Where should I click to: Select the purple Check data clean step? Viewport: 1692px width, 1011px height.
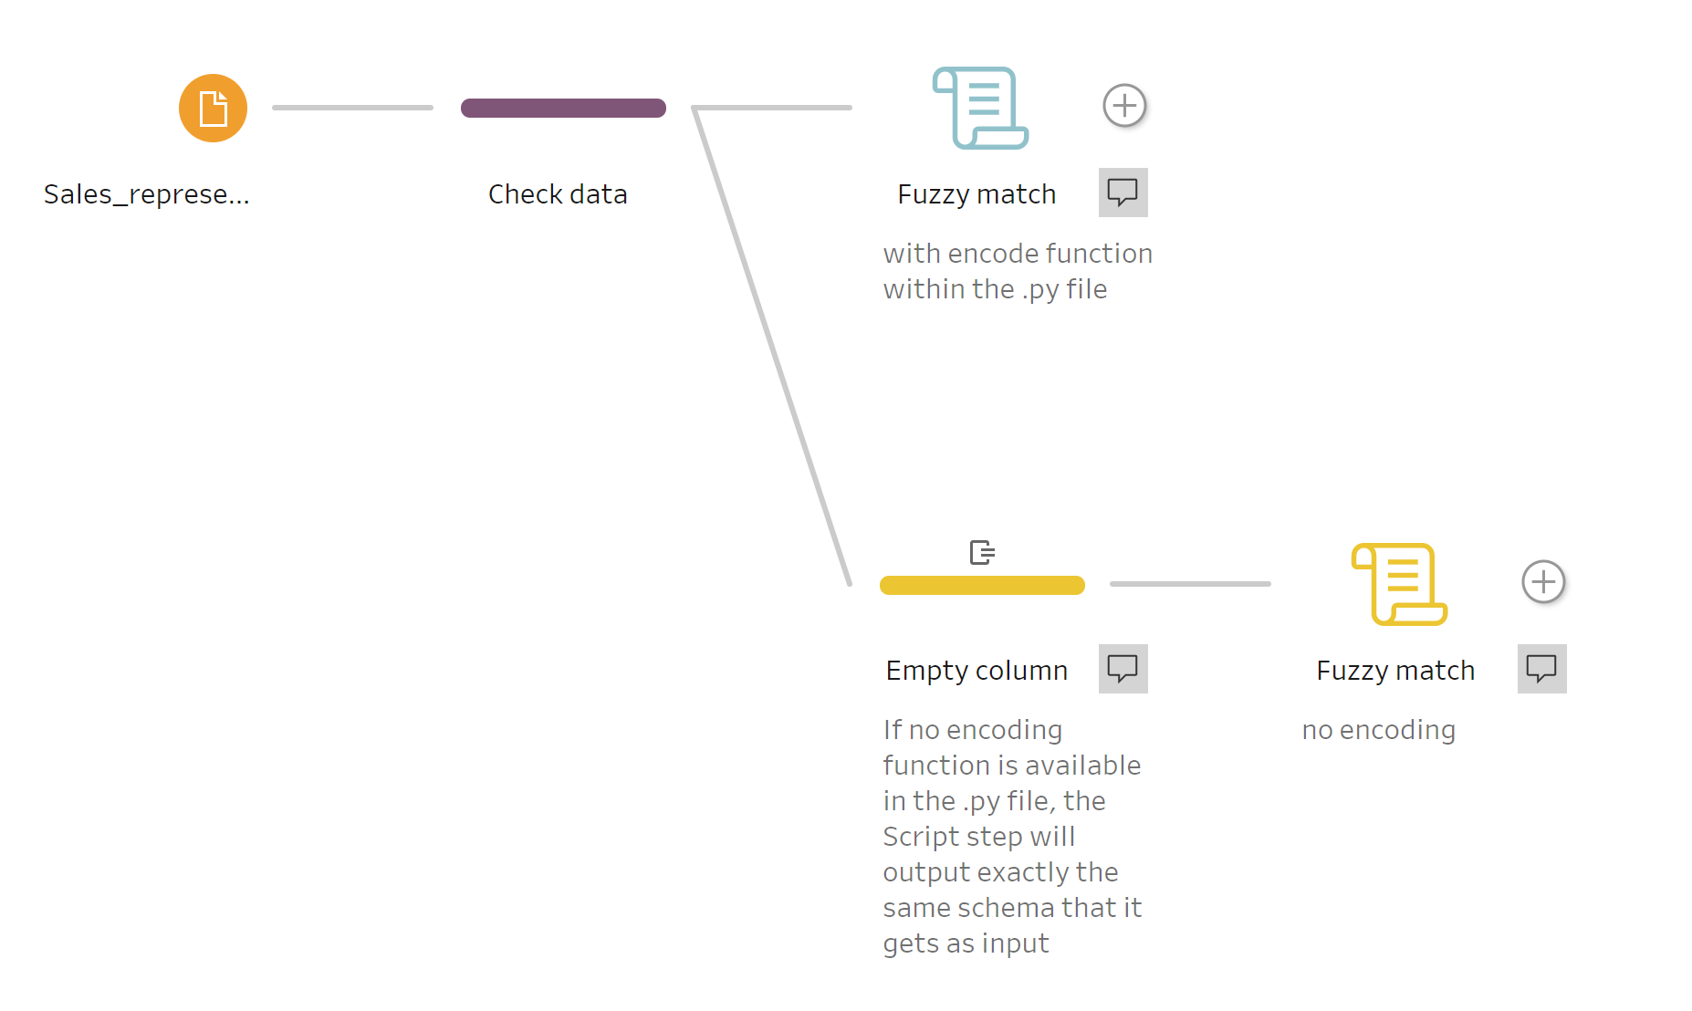click(x=563, y=108)
